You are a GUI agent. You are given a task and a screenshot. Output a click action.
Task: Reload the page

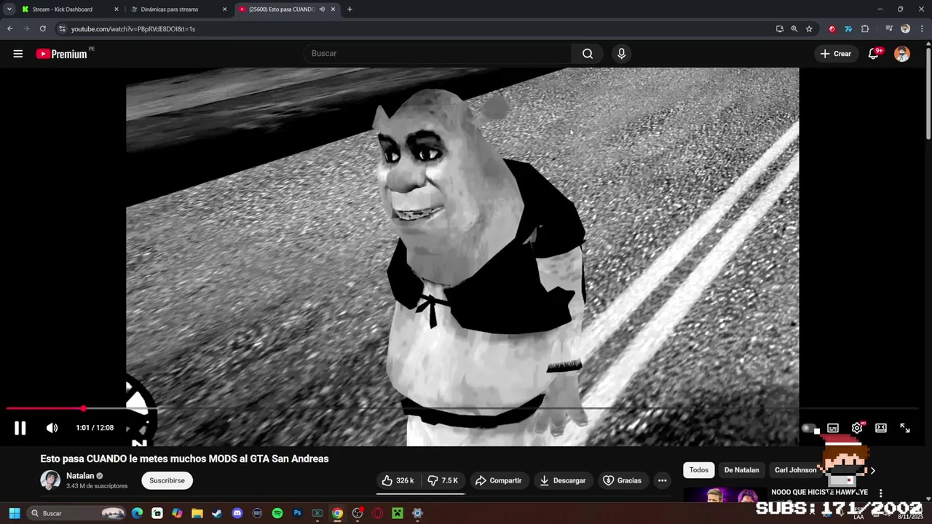[x=42, y=28]
